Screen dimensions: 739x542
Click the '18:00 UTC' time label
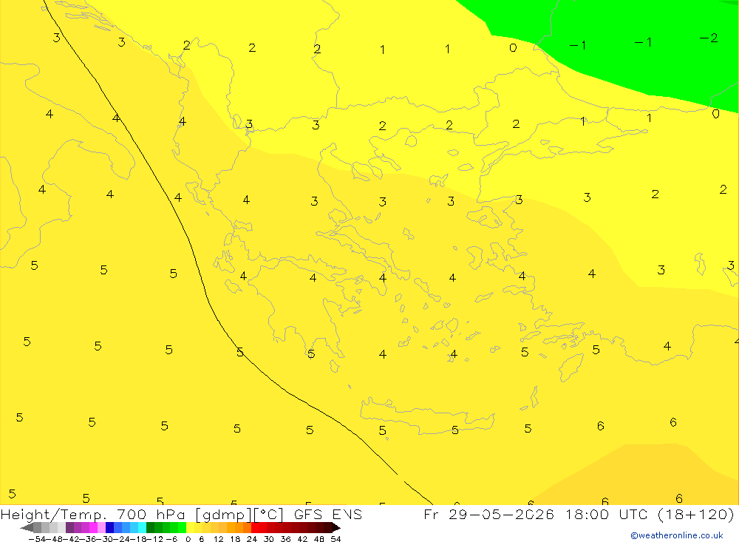point(608,514)
